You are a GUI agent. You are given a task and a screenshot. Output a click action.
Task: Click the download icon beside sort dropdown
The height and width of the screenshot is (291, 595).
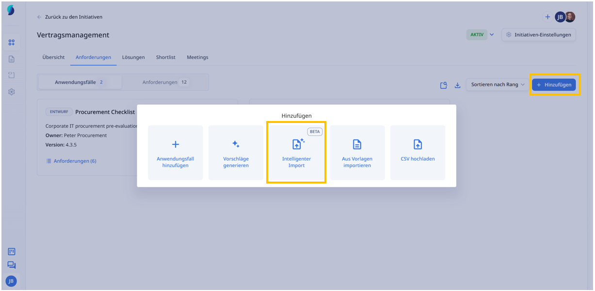click(457, 85)
